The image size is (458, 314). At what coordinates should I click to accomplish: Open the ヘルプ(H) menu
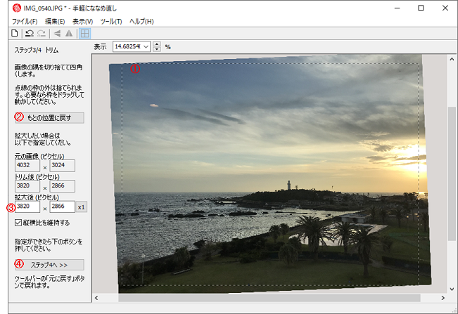click(x=141, y=22)
